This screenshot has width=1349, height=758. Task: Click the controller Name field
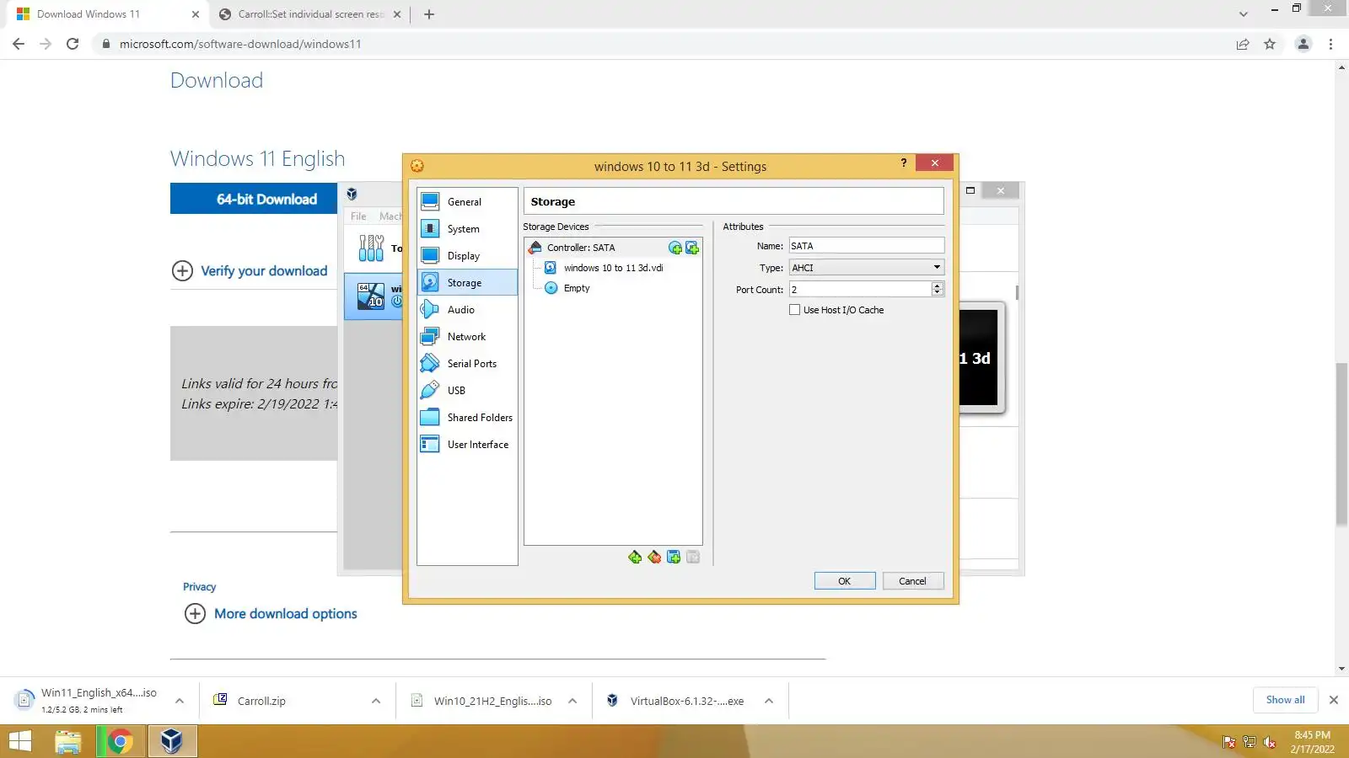[x=866, y=246]
